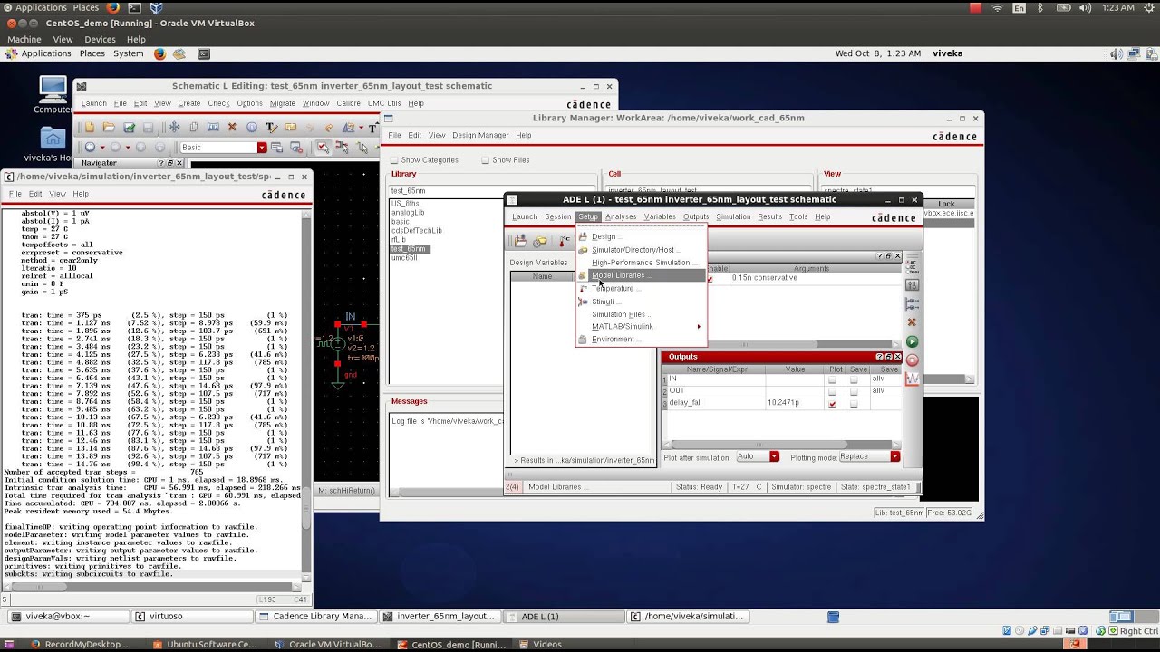Open Simulation Files in Setup menu

click(641, 314)
